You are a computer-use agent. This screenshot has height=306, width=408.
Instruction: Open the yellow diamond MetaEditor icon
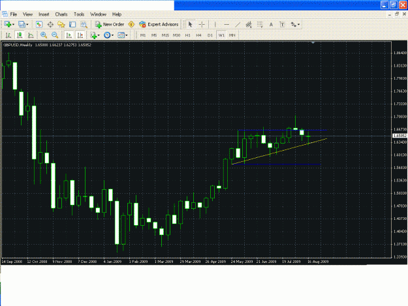click(x=131, y=24)
